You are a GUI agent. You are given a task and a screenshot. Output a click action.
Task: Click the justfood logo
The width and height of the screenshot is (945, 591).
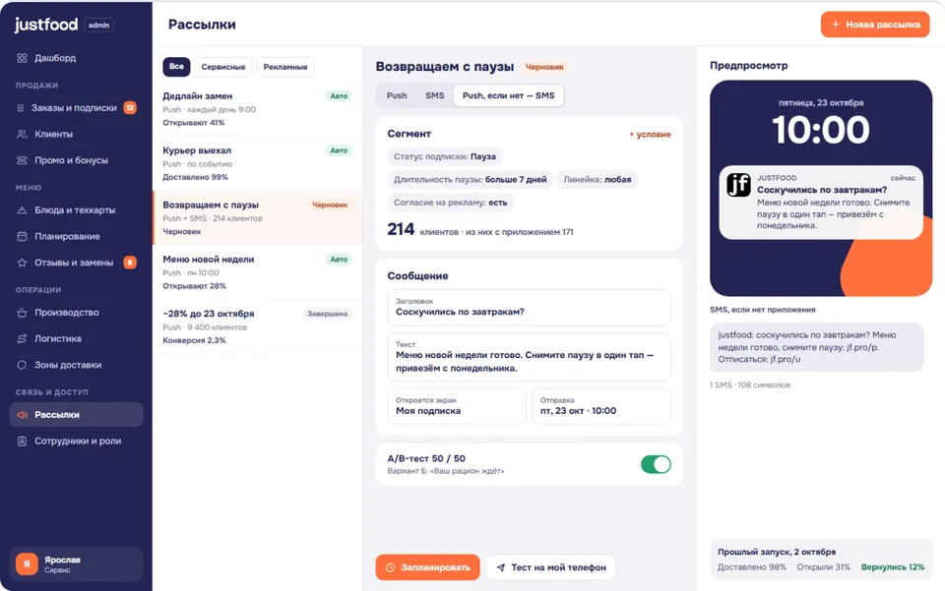pyautogui.click(x=46, y=25)
